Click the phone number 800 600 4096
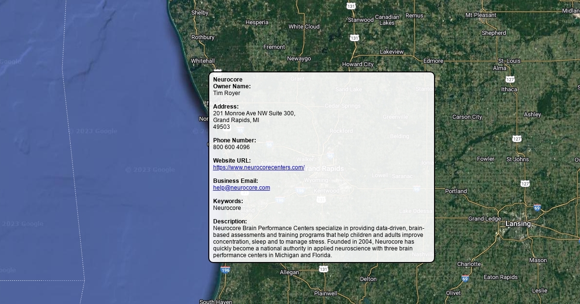Viewport: 580px width, 304px height. tap(231, 147)
